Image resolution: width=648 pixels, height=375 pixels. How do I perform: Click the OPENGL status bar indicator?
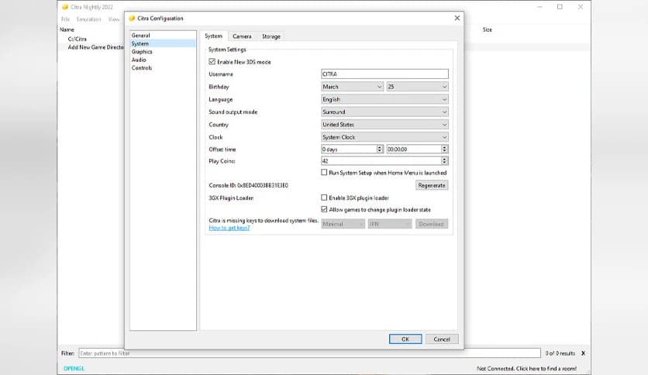click(74, 368)
